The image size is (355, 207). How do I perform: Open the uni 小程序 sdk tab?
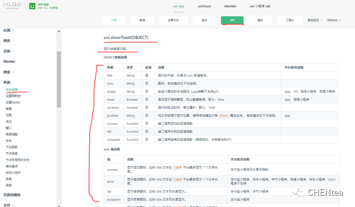tap(260, 6)
